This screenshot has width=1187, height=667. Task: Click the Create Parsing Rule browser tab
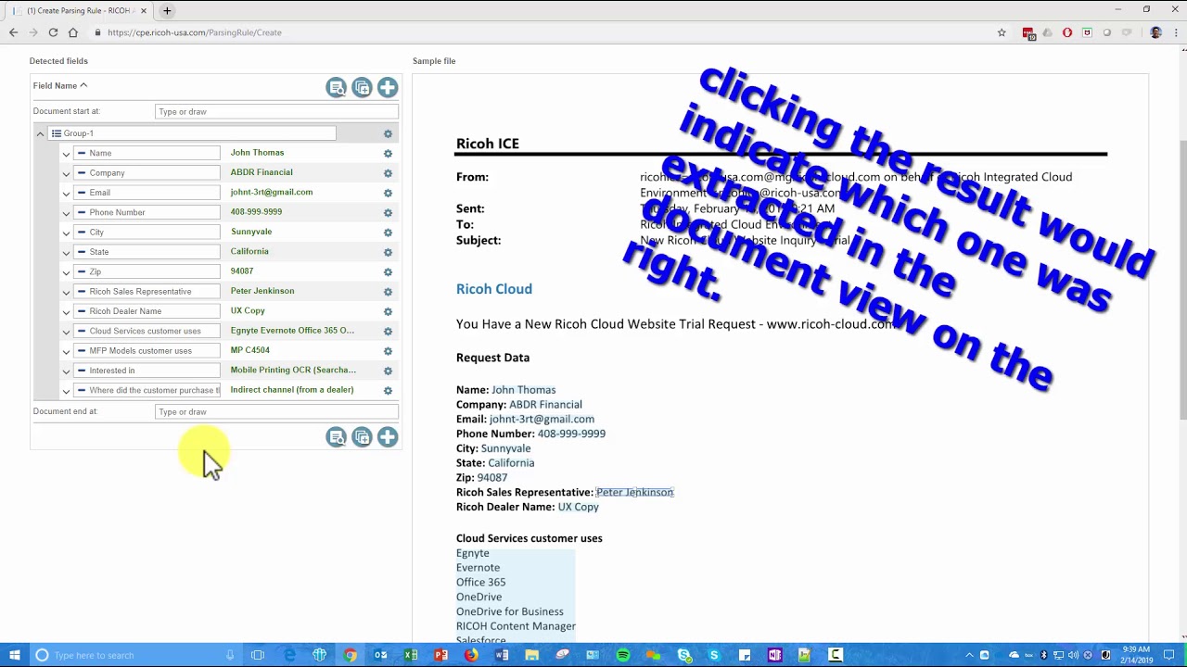pyautogui.click(x=79, y=11)
